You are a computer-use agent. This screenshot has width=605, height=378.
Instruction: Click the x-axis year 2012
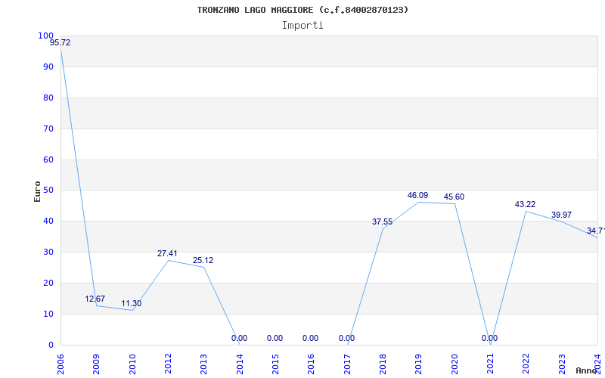tap(168, 364)
